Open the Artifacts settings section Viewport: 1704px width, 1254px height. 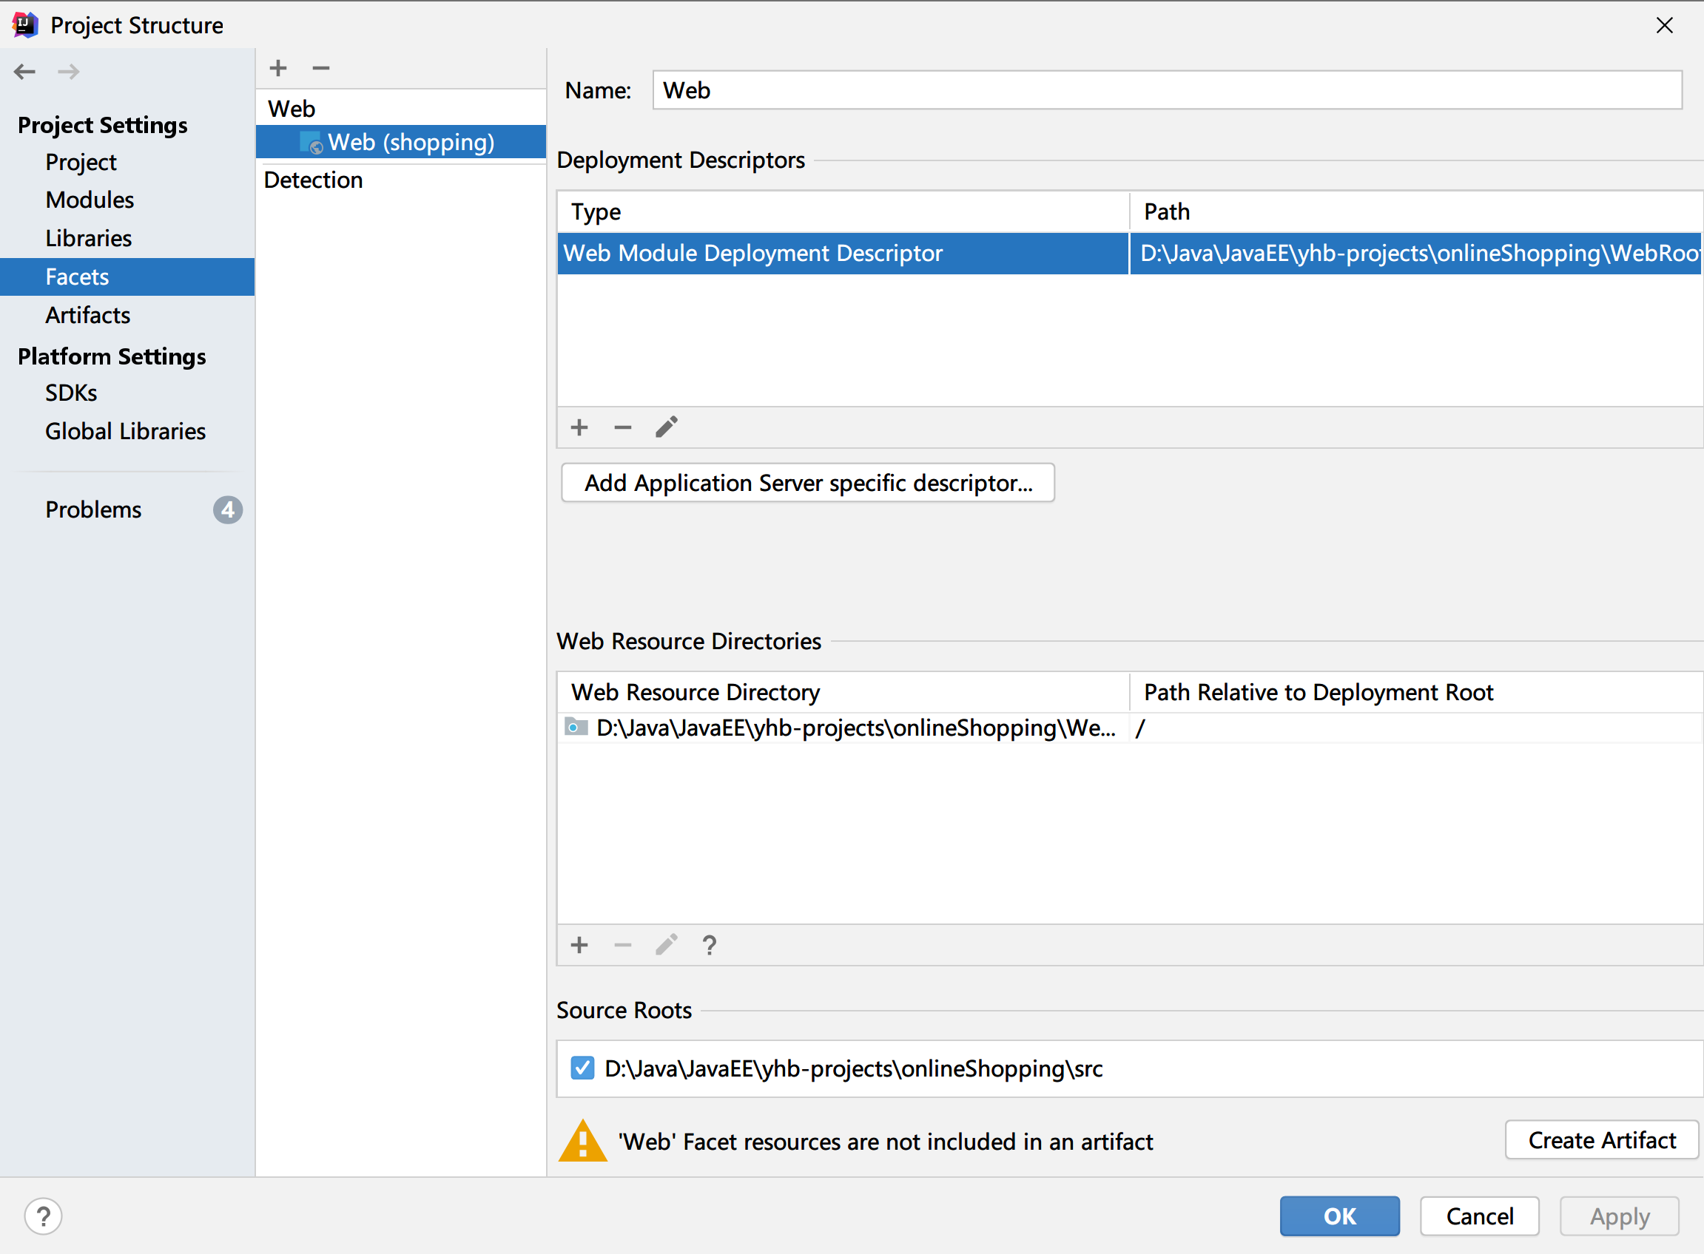coord(87,315)
